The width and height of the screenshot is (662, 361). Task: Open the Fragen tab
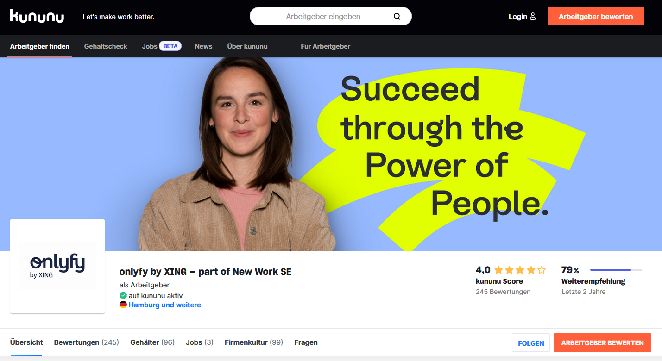(x=306, y=342)
